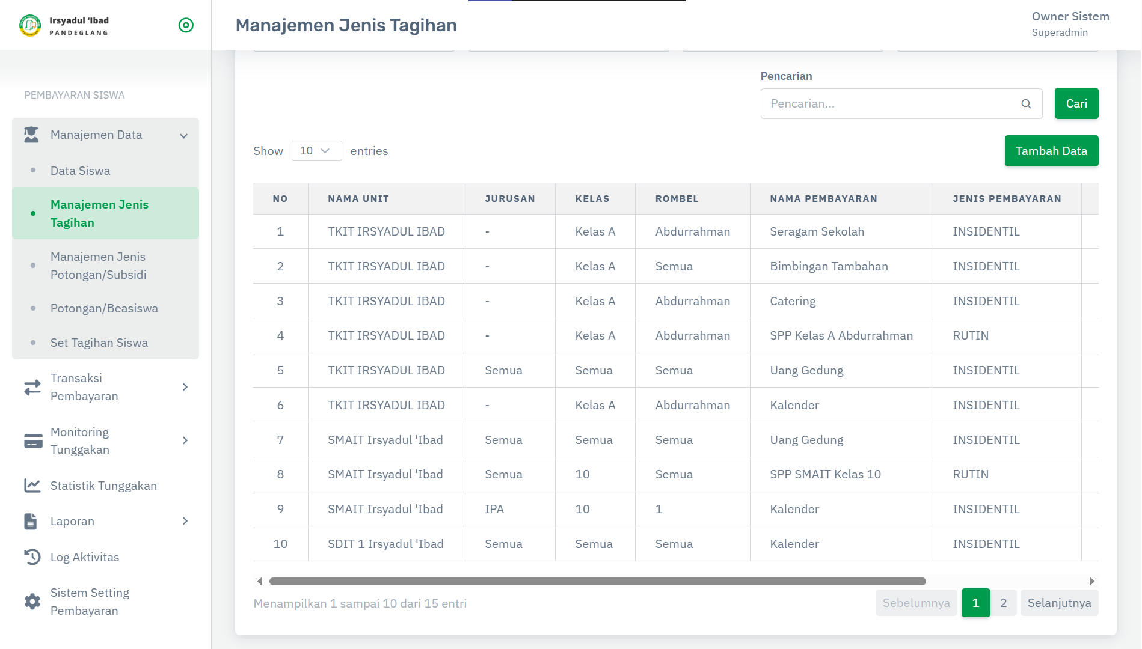
Task: Open Data Siswa menu item
Action: click(80, 171)
